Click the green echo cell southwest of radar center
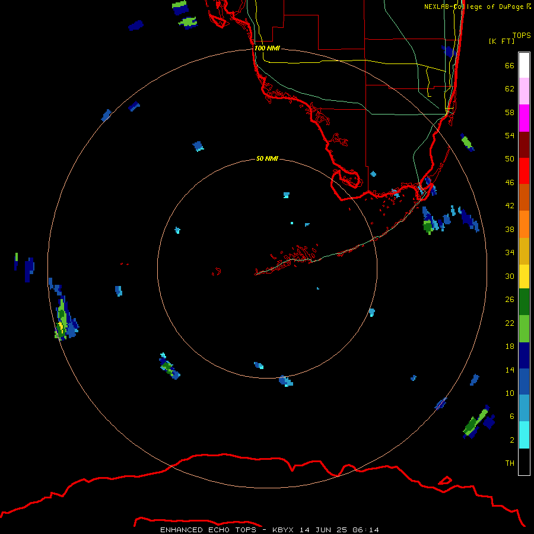This screenshot has height=534, width=534. pyautogui.click(x=168, y=367)
